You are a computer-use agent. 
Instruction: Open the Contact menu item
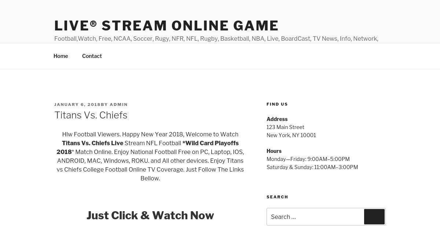point(92,56)
